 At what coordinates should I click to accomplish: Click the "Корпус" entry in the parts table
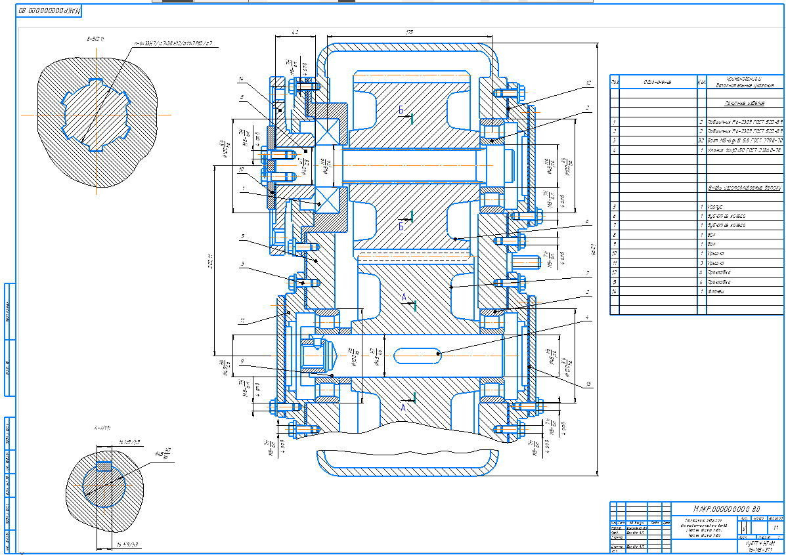pos(715,207)
